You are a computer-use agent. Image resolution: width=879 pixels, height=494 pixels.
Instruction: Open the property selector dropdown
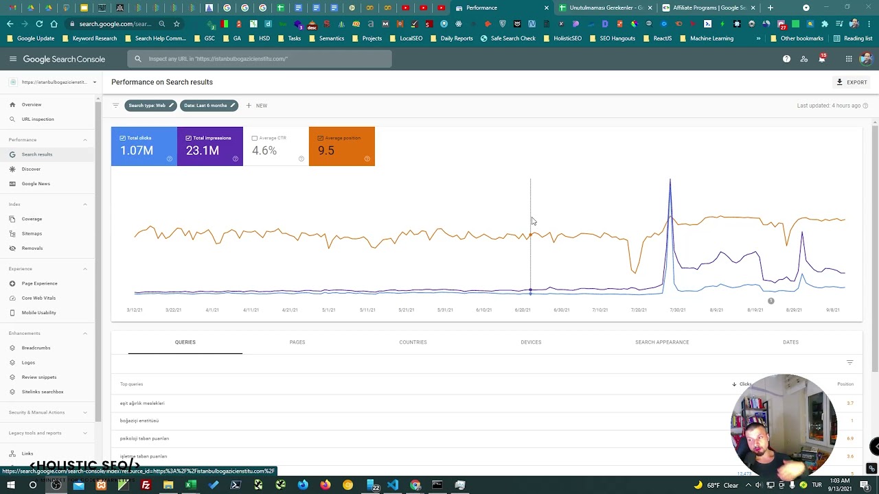[94, 82]
